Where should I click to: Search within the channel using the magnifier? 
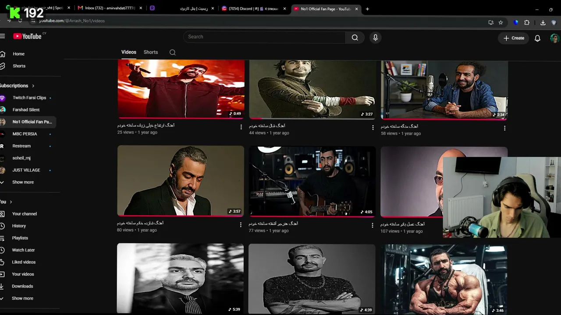(x=173, y=52)
